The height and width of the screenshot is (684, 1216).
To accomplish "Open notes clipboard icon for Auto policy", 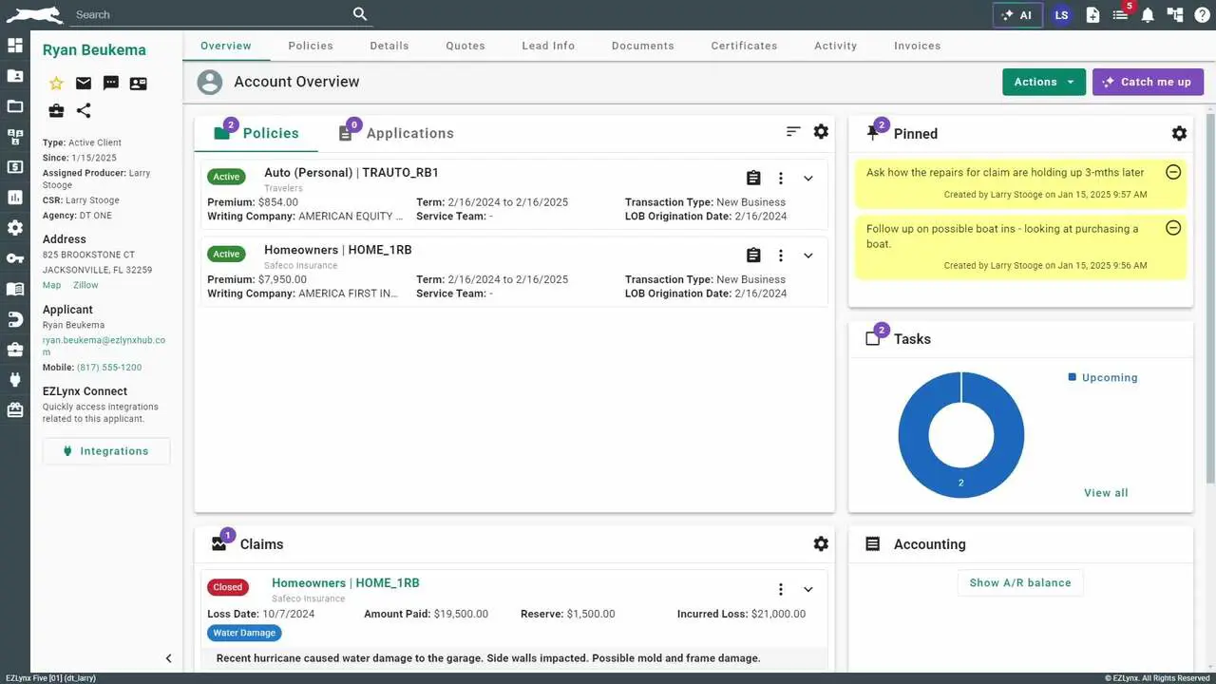I will 753,178.
